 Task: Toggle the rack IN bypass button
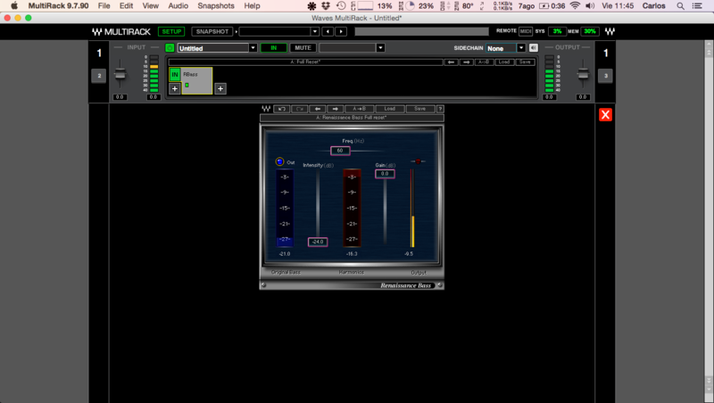(274, 48)
